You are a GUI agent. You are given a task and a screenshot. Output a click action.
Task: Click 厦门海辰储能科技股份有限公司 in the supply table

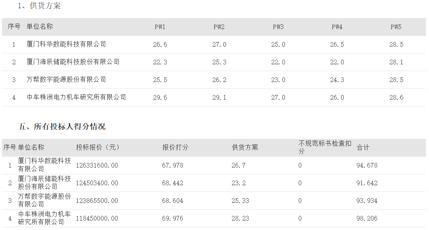[x=73, y=62]
